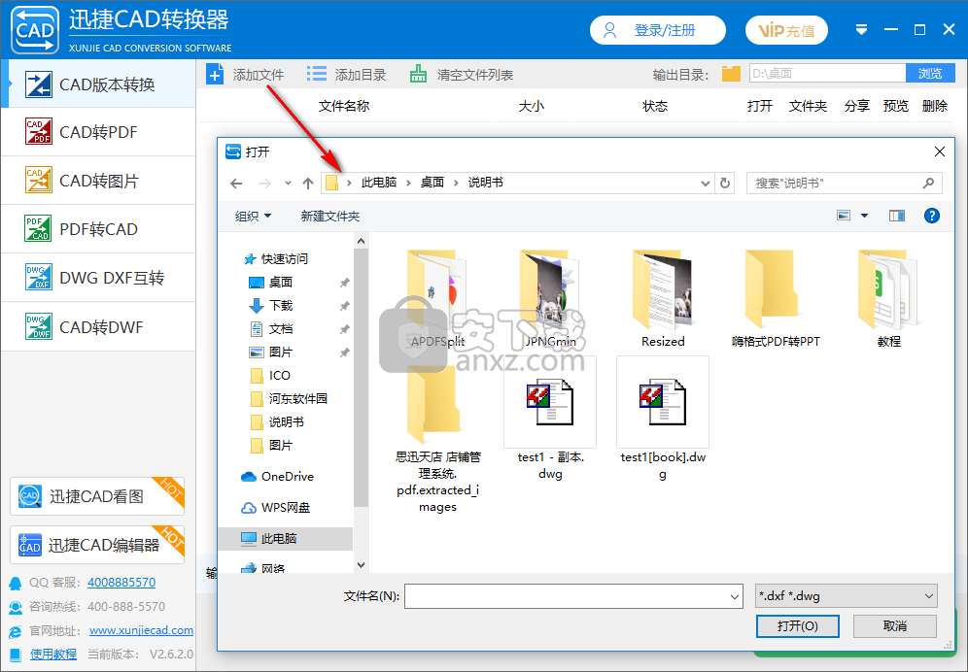Click the 搜索"说明书" search box
The height and width of the screenshot is (672, 968).
(844, 184)
